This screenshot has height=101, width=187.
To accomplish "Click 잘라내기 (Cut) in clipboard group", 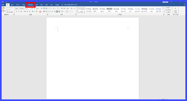I will (x=10, y=8).
